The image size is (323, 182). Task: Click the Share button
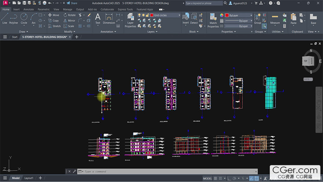pyautogui.click(x=72, y=3)
